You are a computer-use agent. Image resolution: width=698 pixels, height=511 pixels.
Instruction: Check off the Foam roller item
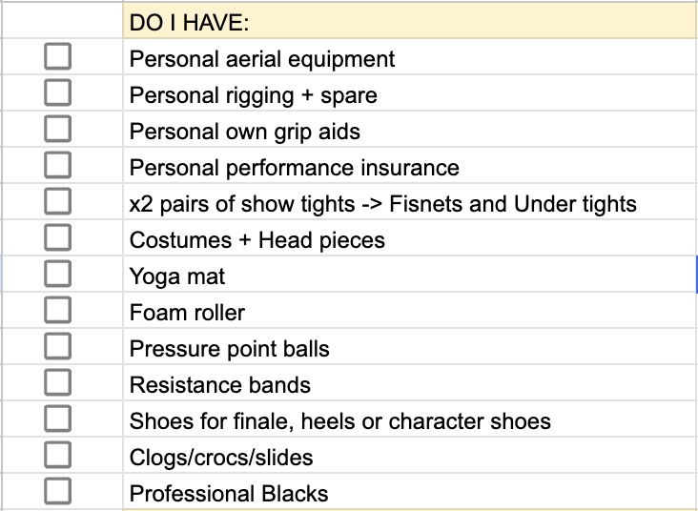[58, 310]
